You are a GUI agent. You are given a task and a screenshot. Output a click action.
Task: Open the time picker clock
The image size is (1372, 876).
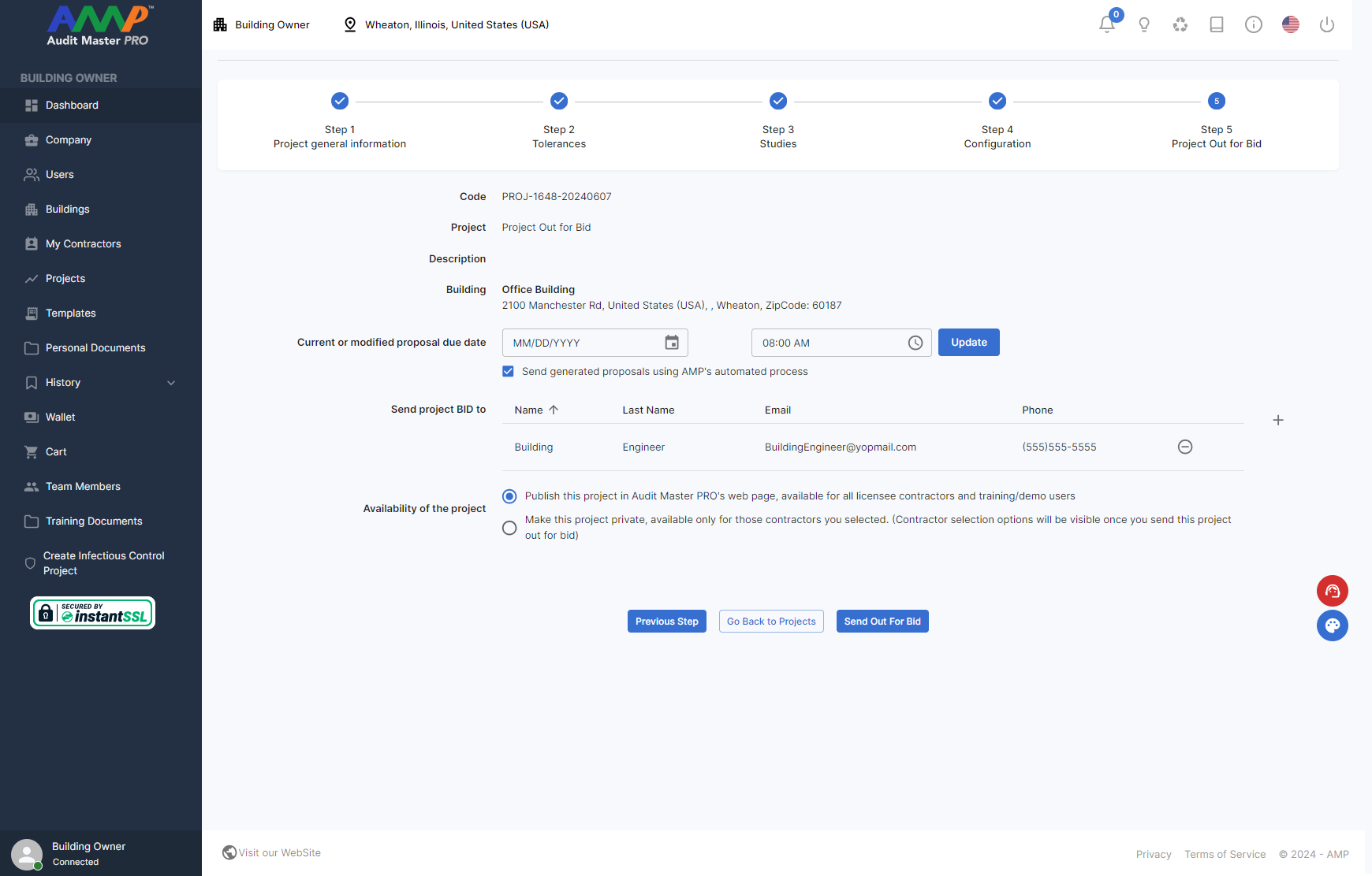(915, 343)
